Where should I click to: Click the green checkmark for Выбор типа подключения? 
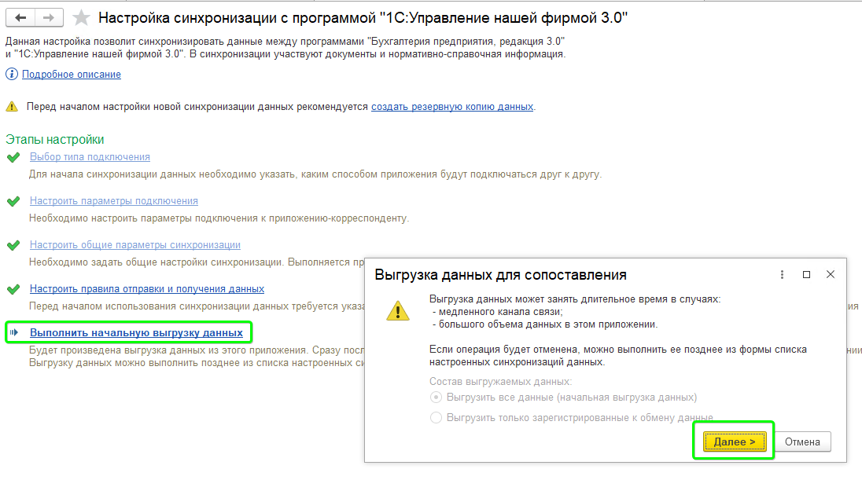(x=13, y=158)
